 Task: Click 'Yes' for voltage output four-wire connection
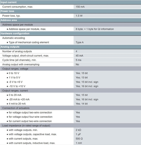click(x=78, y=117)
